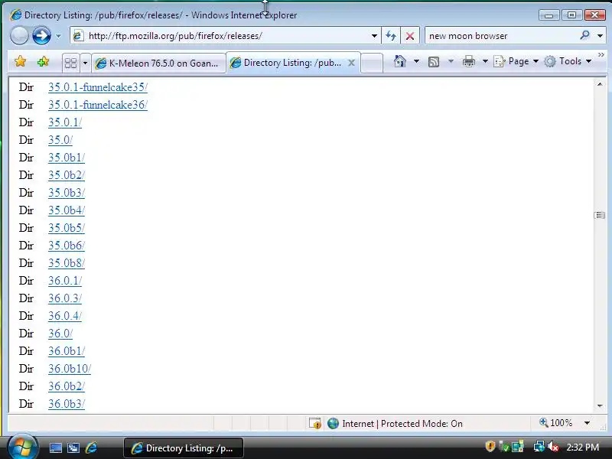Screen dimensions: 612x459
Task: Open the Tools menu
Action: (568, 61)
